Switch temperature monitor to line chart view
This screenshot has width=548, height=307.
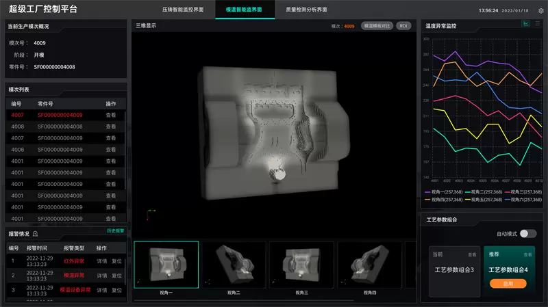526,24
